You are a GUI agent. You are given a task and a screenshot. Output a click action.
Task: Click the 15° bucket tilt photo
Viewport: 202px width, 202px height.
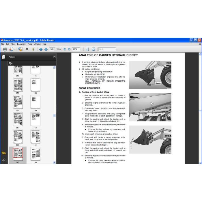click(x=150, y=139)
